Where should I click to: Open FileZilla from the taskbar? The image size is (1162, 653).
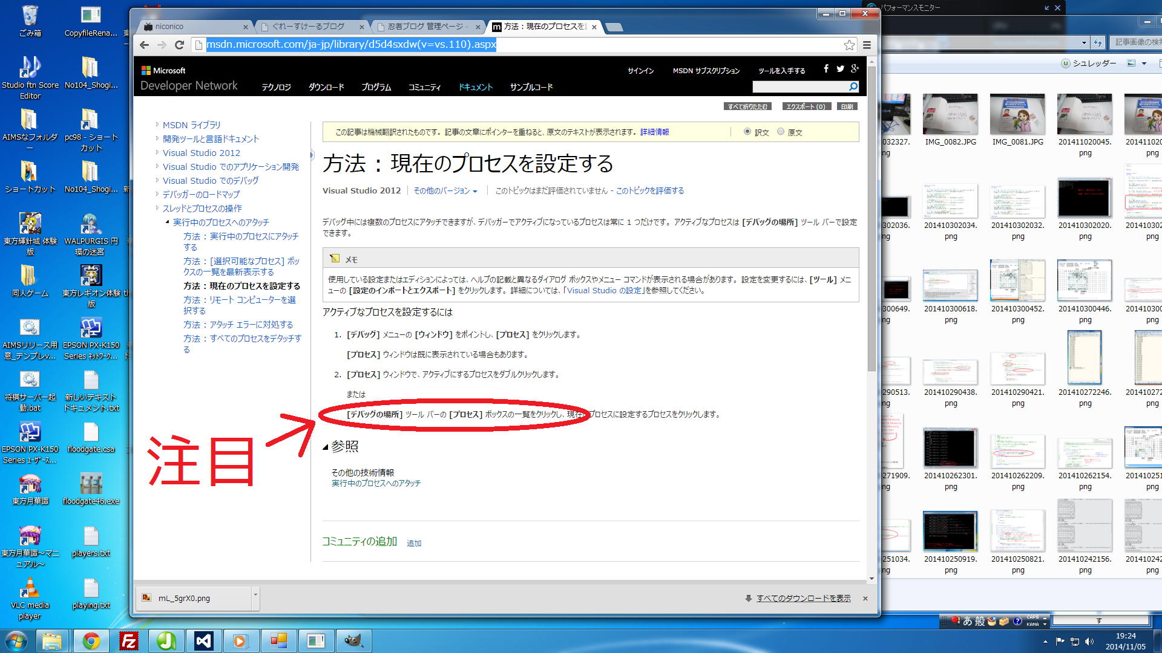(129, 641)
